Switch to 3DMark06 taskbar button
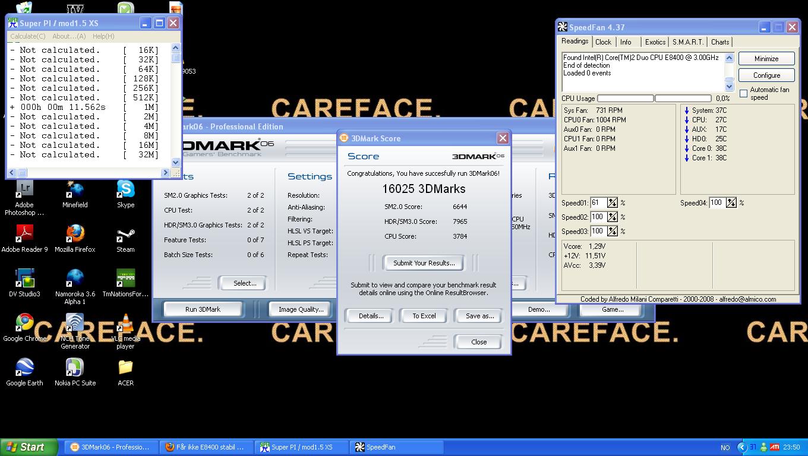The height and width of the screenshot is (456, 808). tap(112, 447)
